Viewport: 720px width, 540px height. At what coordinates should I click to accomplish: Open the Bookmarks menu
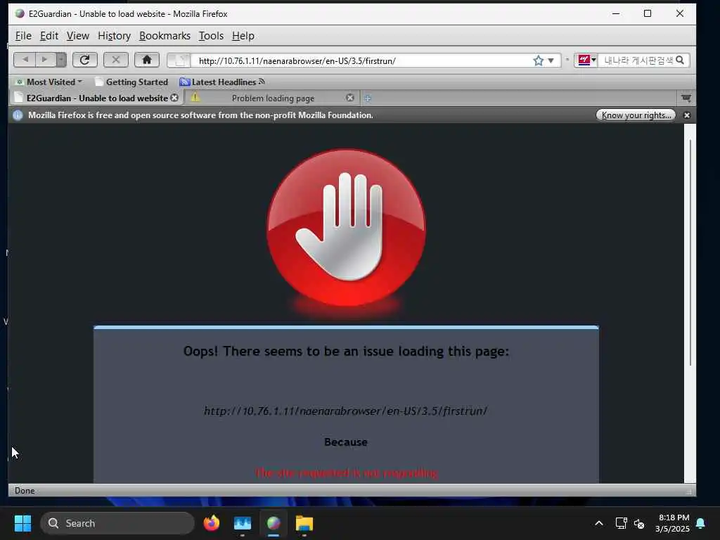tap(165, 36)
